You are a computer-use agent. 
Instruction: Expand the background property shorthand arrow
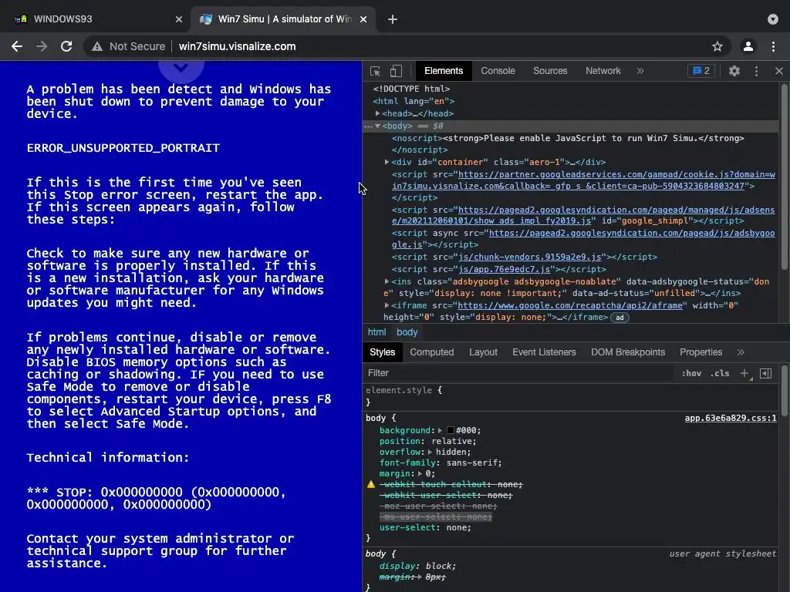coord(440,430)
